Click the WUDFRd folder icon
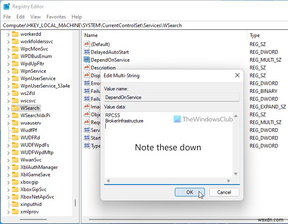This screenshot has height=224, width=288. click(15, 138)
